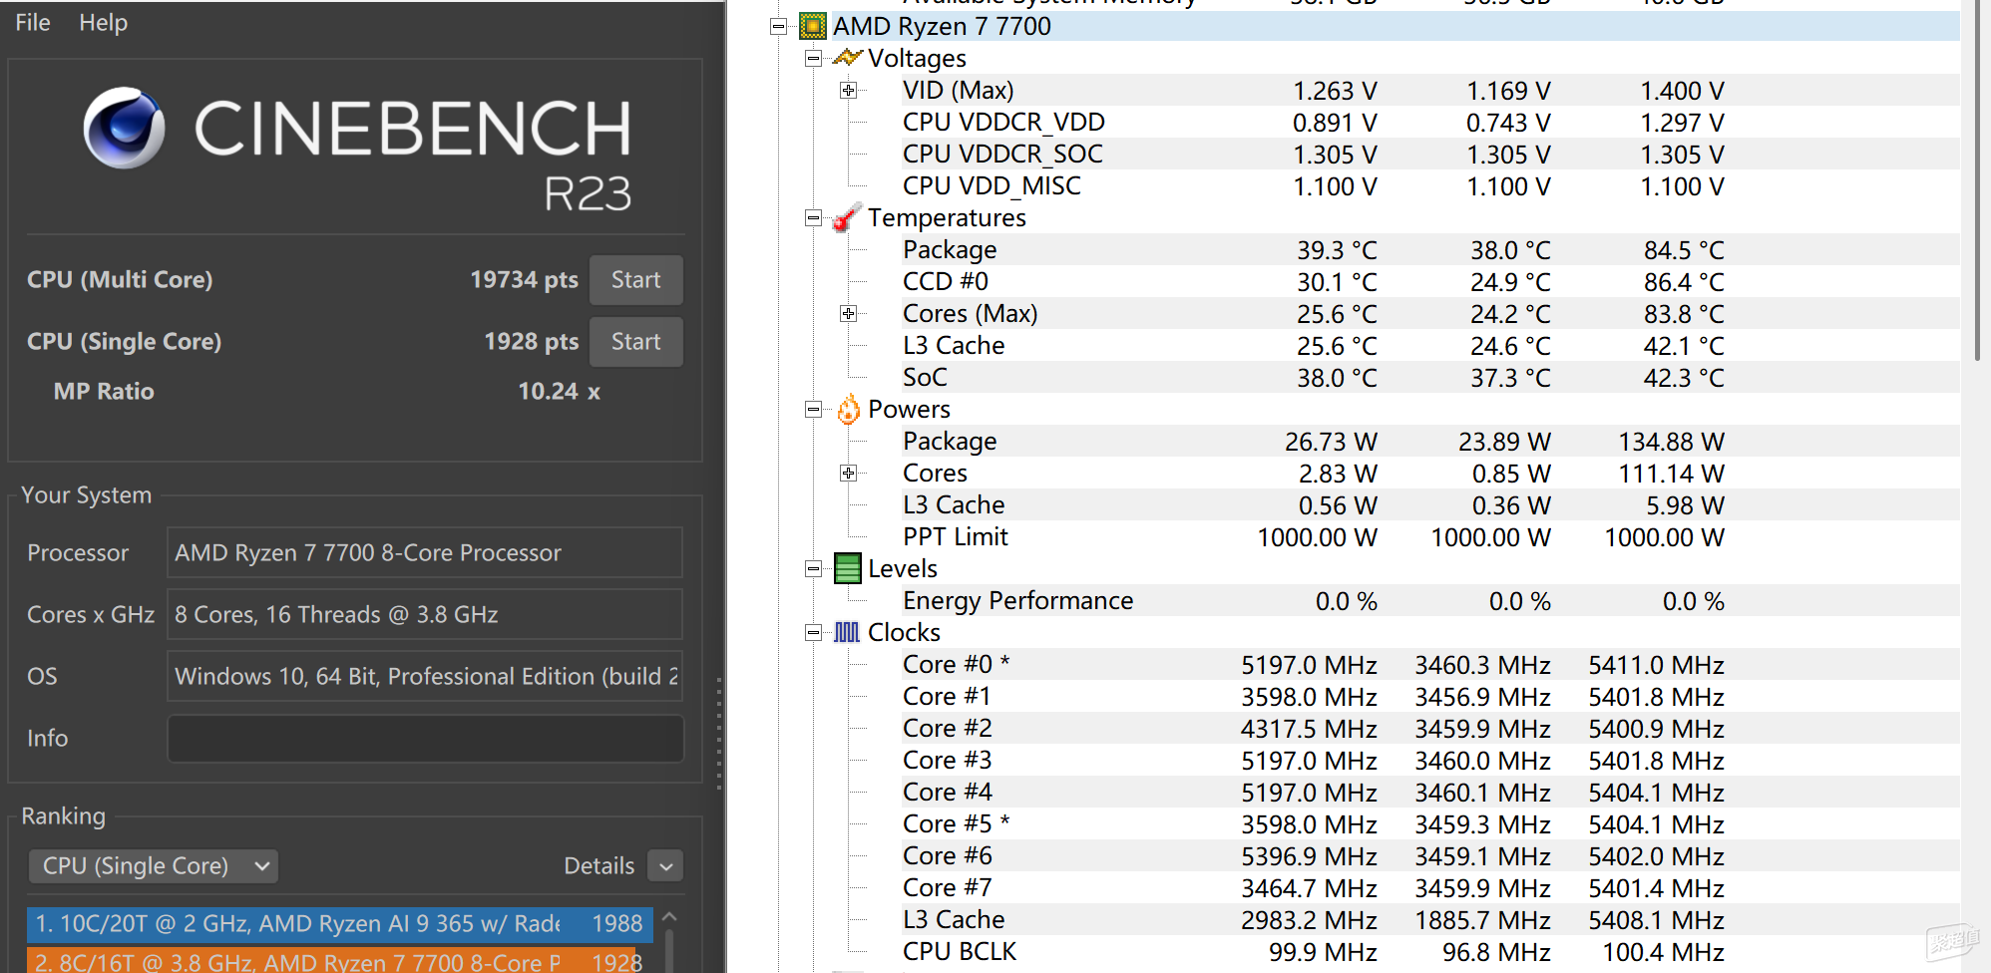Click the 5411.0 MHz Core #0 max value
Viewport: 1991px width, 973px height.
pyautogui.click(x=1656, y=665)
